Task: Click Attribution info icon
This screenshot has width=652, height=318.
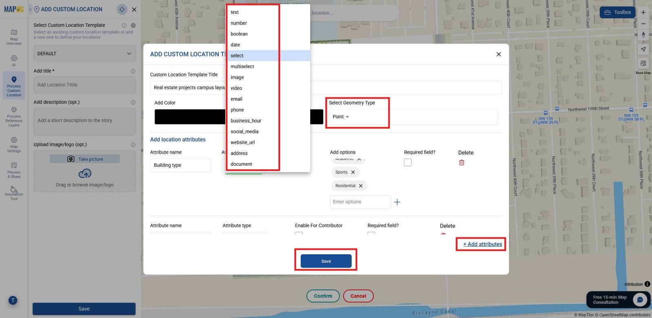Action: 648,284
